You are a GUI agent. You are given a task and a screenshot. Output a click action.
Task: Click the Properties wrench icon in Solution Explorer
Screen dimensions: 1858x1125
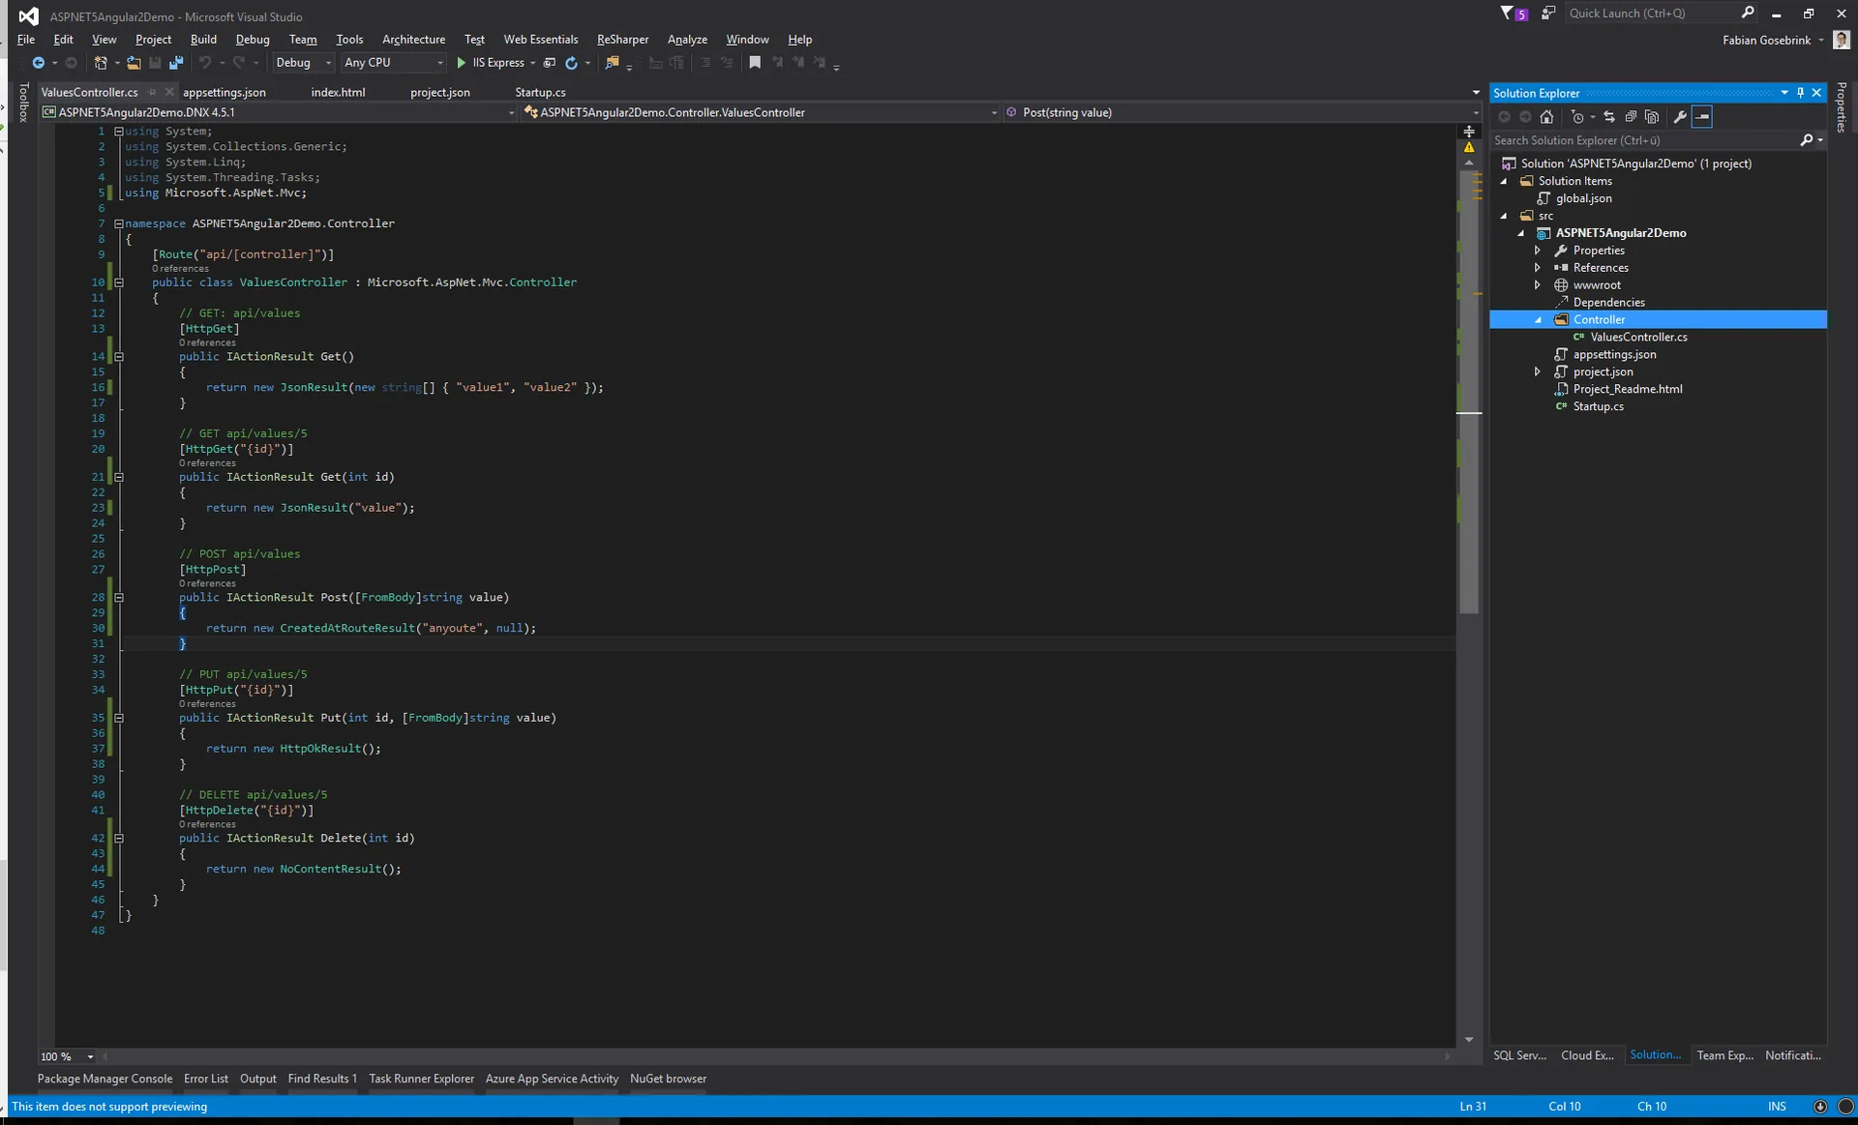(x=1681, y=117)
